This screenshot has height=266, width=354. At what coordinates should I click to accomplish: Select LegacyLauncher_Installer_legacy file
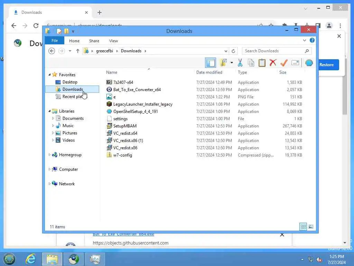coord(143,104)
